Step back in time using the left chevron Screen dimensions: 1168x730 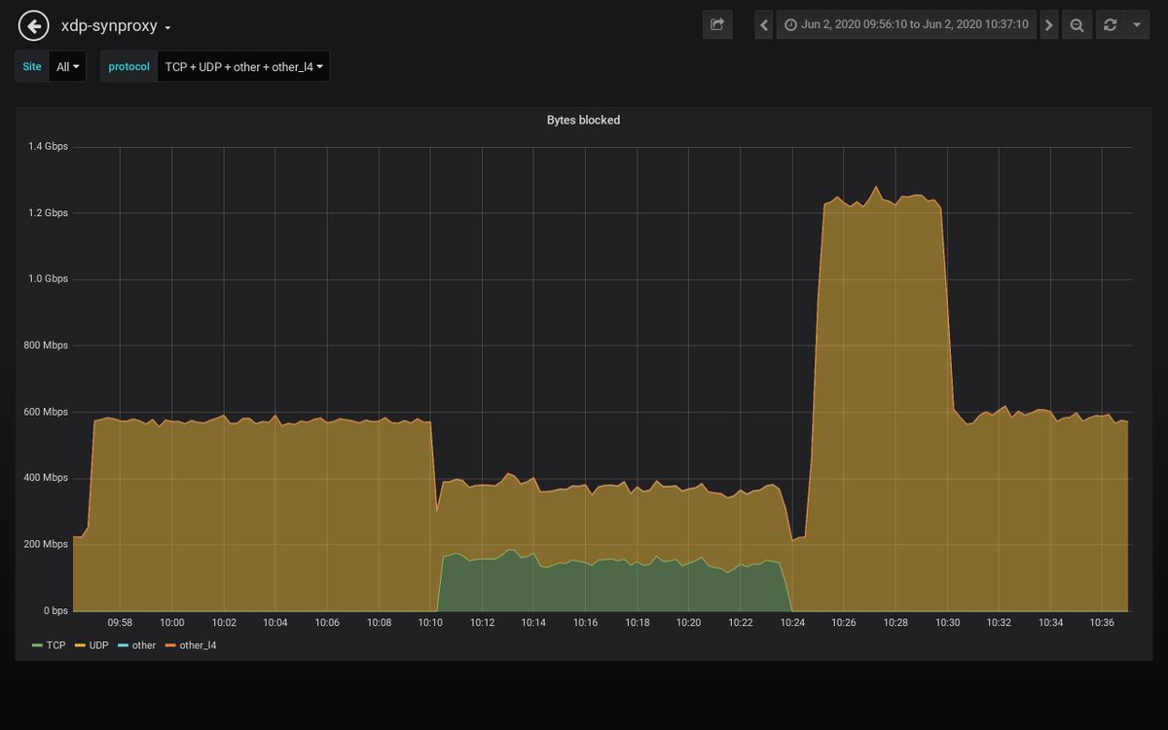tap(763, 24)
